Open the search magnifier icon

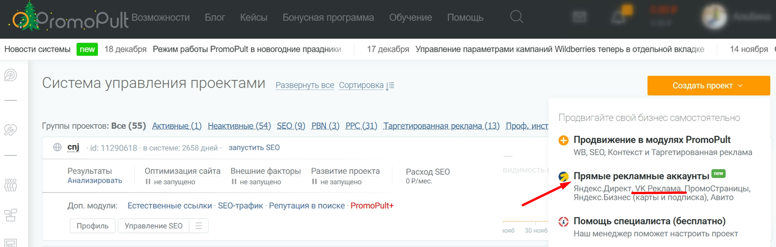[516, 17]
